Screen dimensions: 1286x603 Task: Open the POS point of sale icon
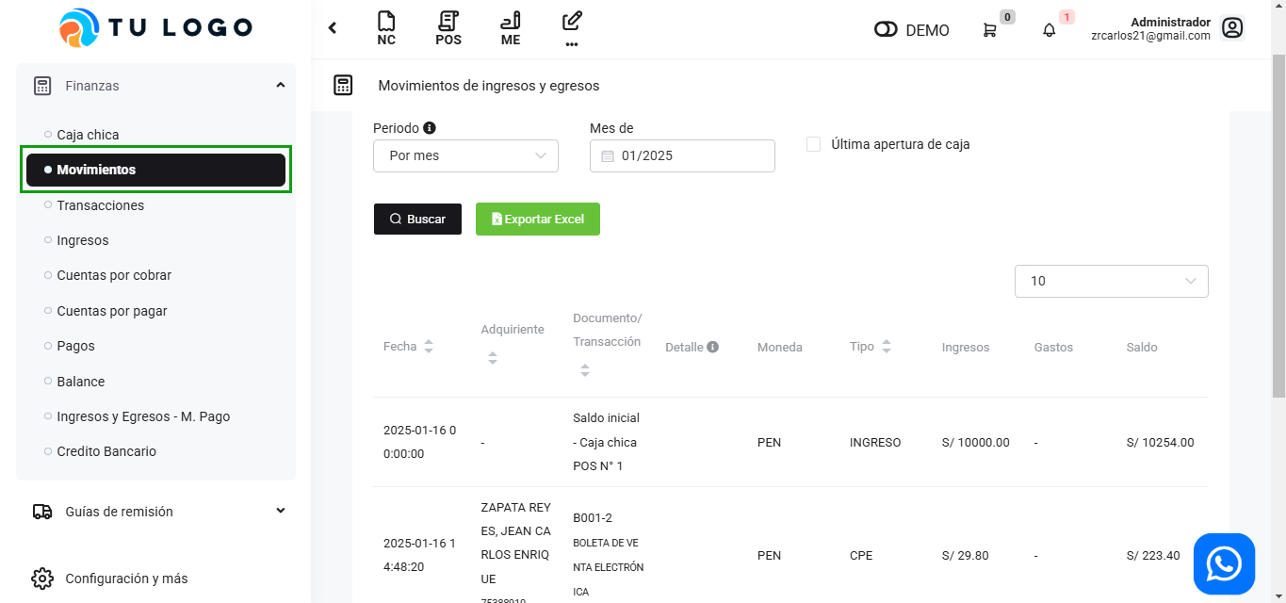[448, 27]
